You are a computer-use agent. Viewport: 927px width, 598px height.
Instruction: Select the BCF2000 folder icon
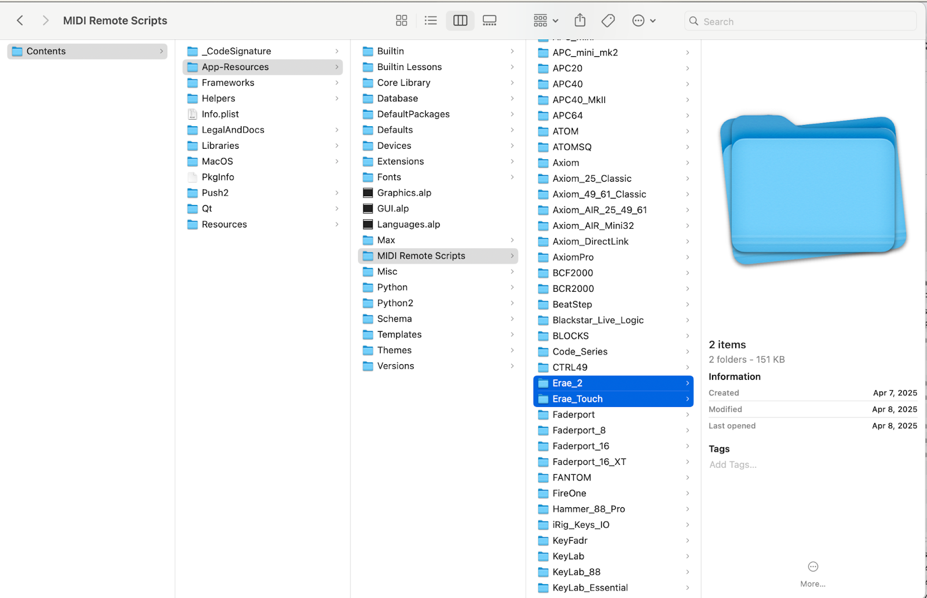point(543,273)
